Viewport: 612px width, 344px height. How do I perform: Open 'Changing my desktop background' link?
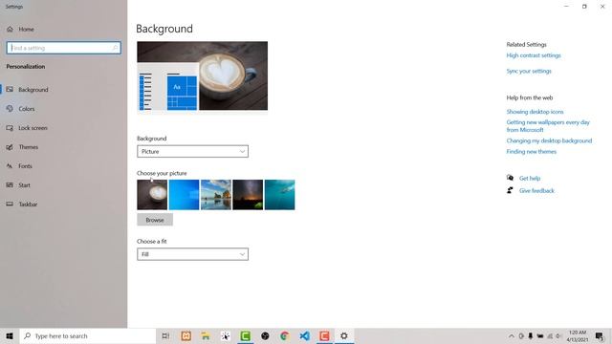pyautogui.click(x=549, y=140)
